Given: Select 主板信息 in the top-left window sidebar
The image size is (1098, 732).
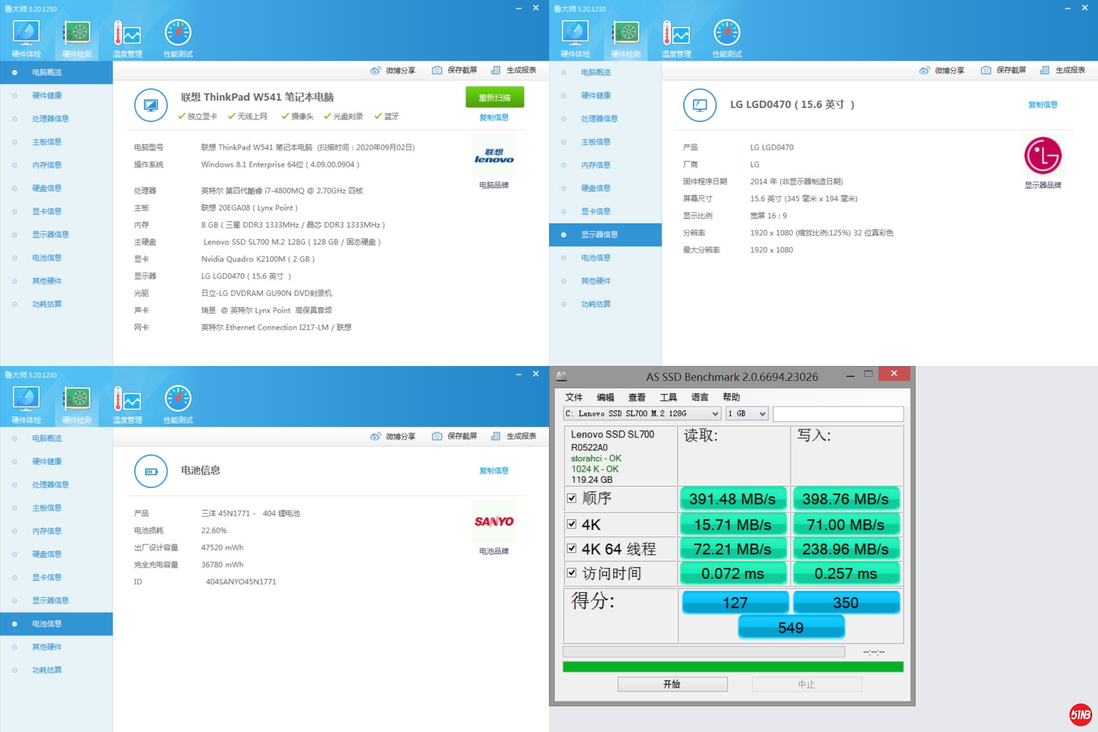Looking at the screenshot, I should [x=56, y=142].
